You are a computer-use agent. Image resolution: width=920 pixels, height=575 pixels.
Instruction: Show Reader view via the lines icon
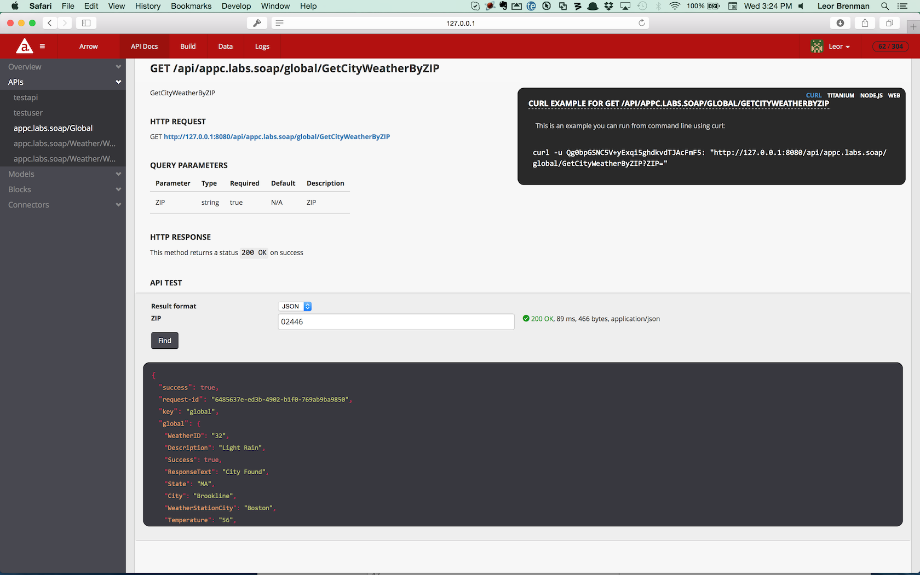tap(279, 23)
